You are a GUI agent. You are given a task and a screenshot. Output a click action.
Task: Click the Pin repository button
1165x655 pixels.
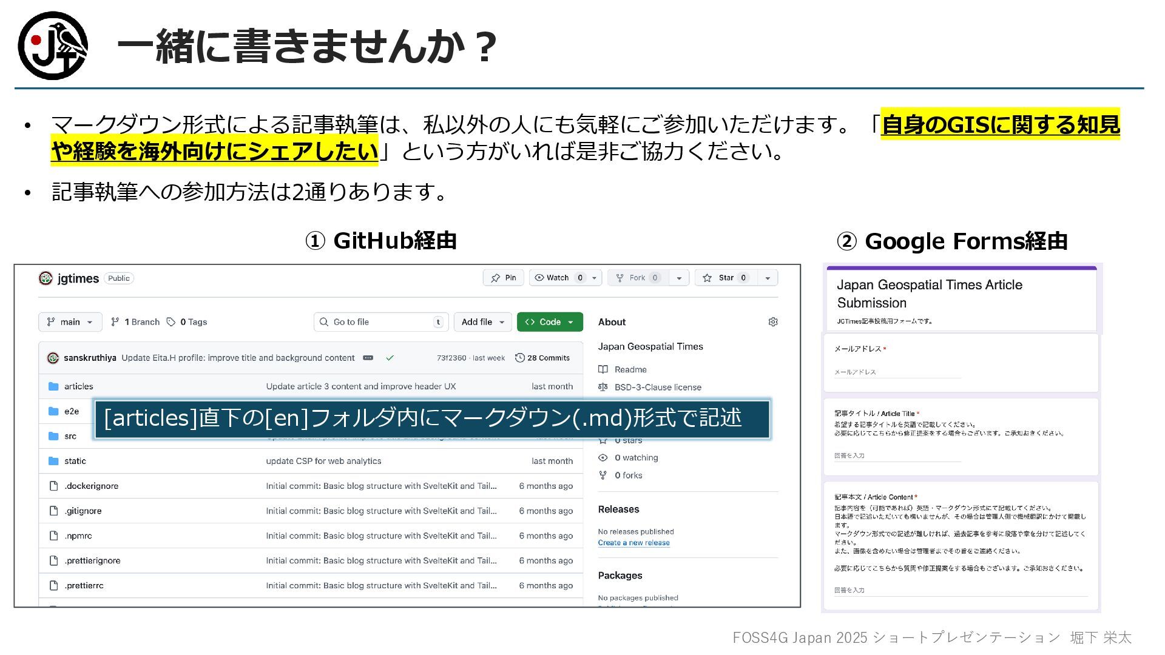503,278
